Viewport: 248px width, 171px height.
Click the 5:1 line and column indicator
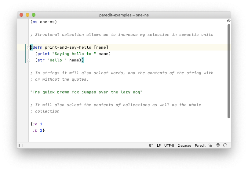[x=151, y=145]
